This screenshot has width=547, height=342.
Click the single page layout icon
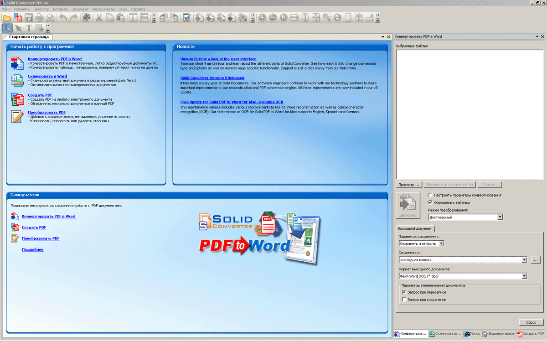coord(348,18)
